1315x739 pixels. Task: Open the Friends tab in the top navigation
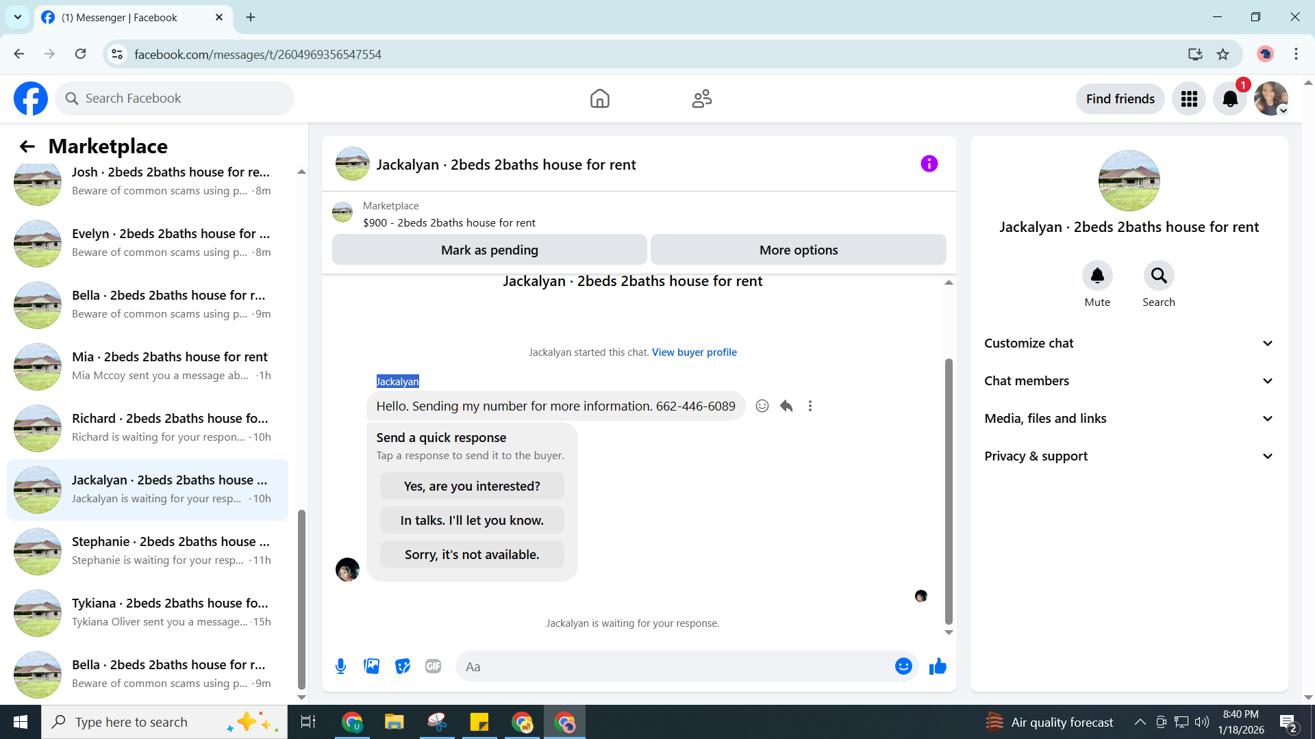(702, 99)
